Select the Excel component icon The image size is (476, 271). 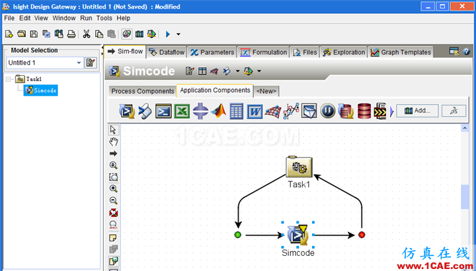click(182, 111)
